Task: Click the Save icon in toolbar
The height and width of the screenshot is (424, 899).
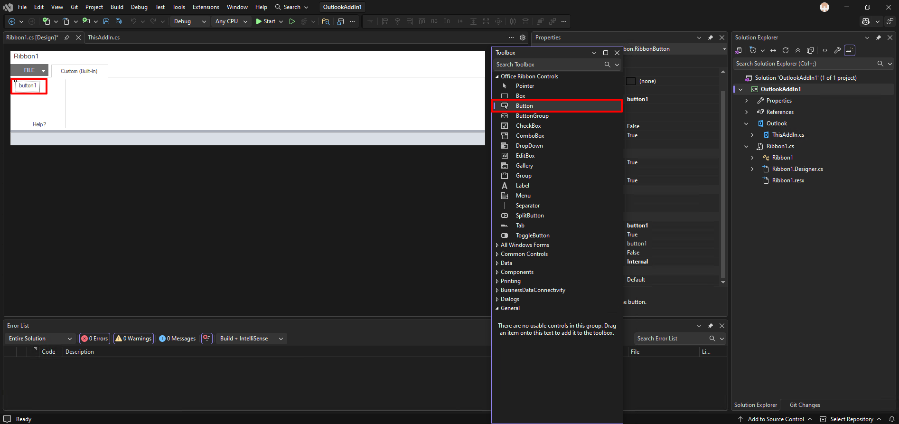Action: (x=106, y=21)
